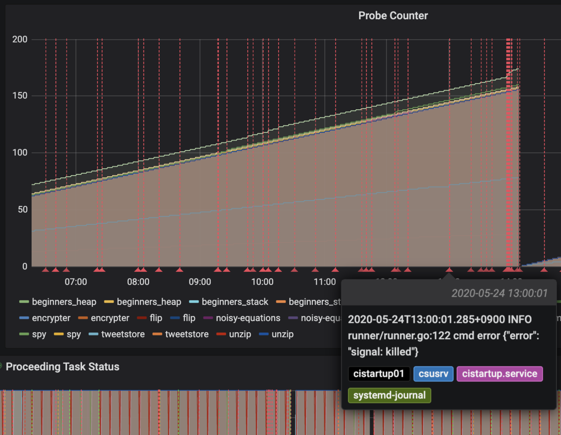This screenshot has height=435, width=561.
Task: Open color picker for blue flip swatch
Action: click(175, 318)
